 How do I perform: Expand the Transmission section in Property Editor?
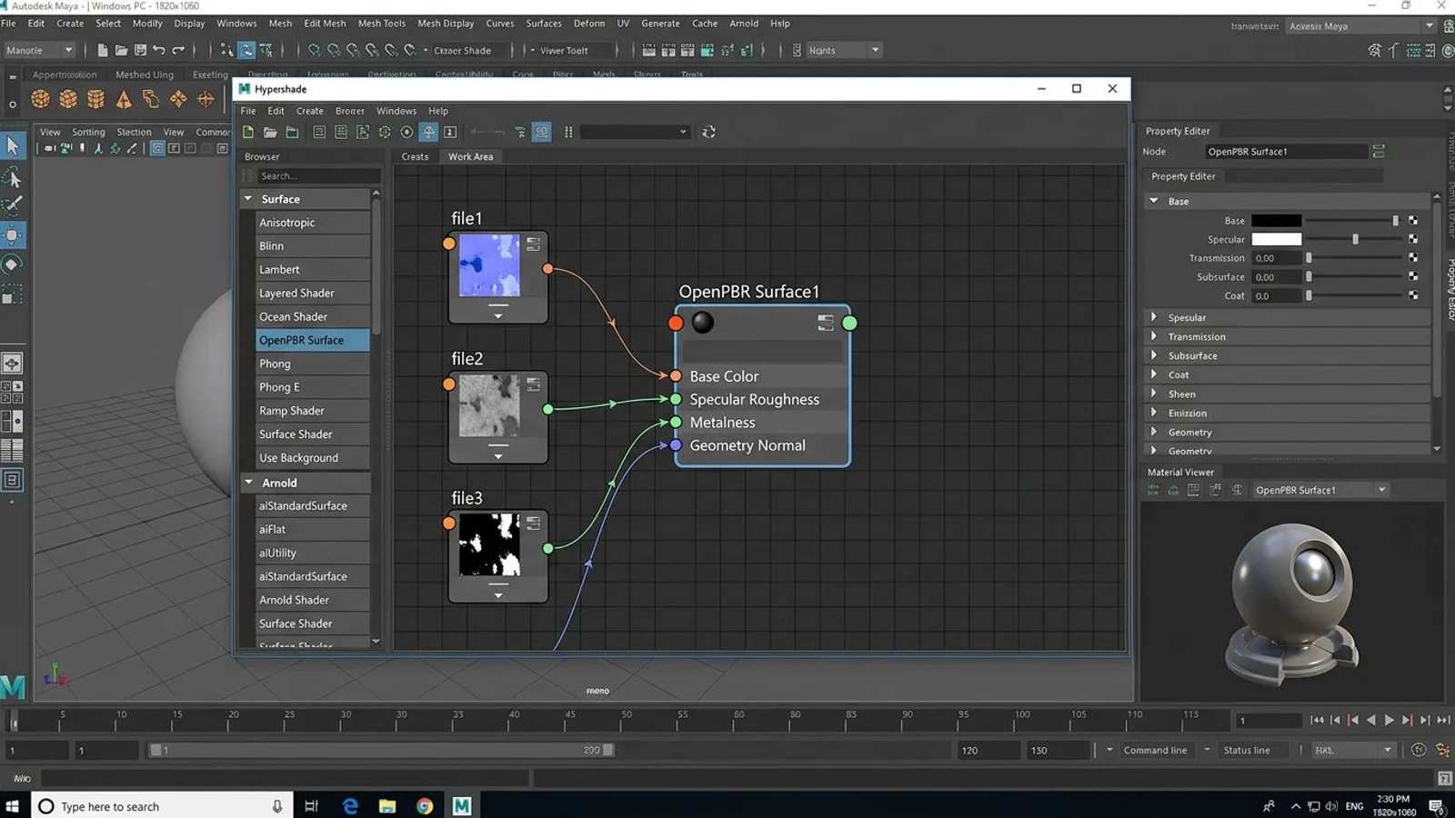click(x=1154, y=336)
